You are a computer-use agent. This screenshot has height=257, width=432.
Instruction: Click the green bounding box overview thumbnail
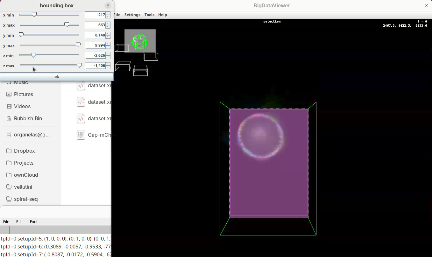tap(140, 41)
